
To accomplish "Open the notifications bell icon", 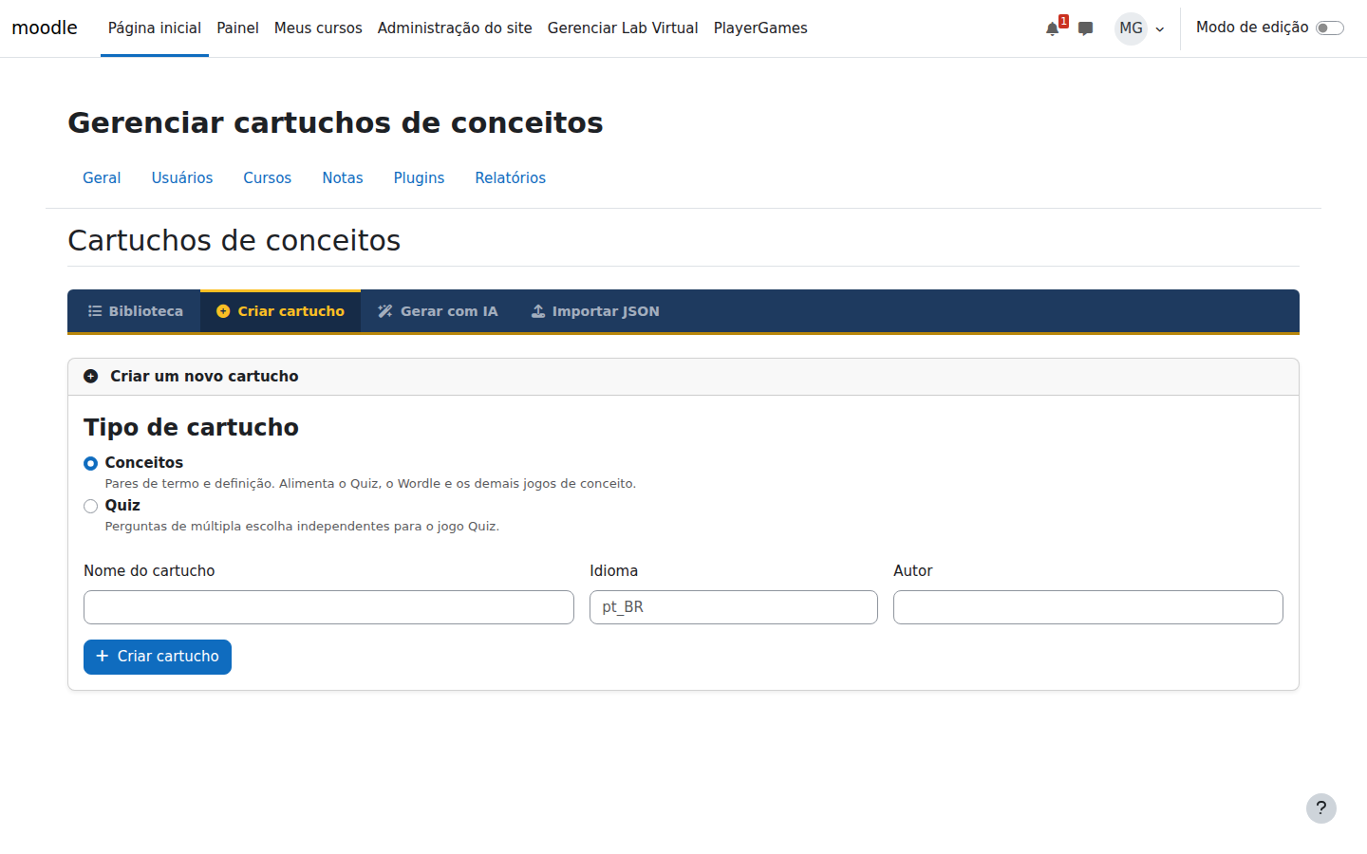I will (1052, 28).
